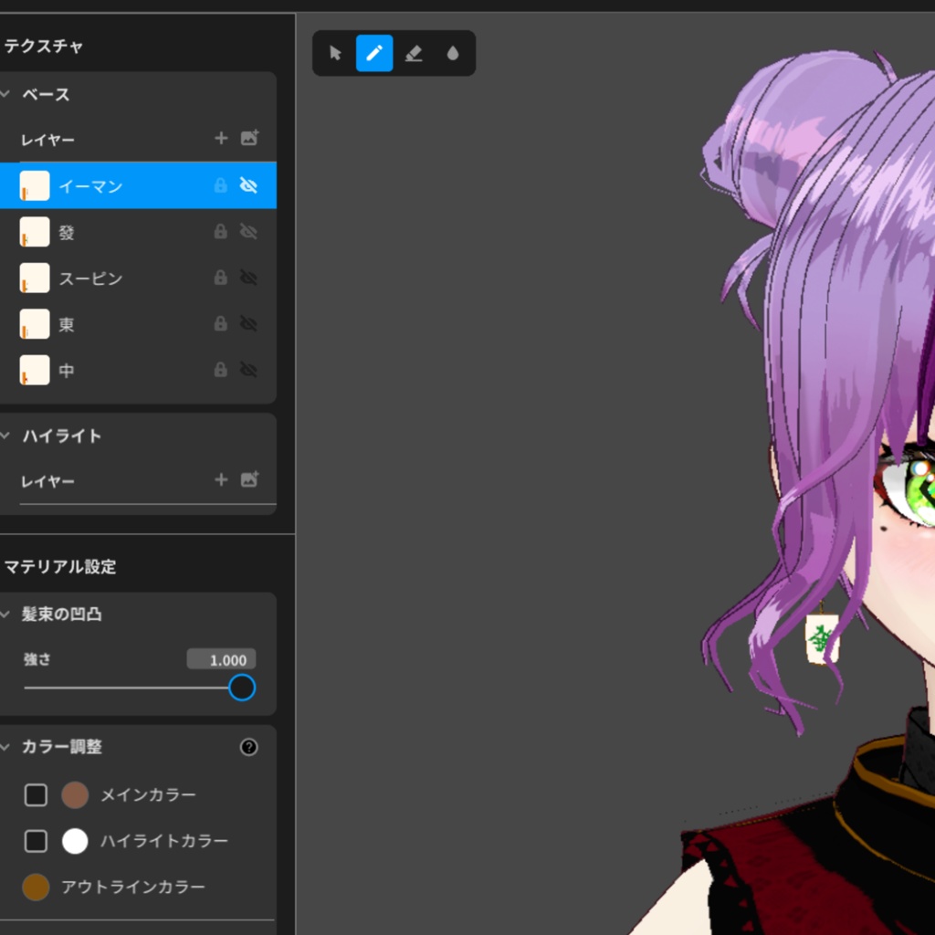
Task: Collapse the ベース section
Action: click(7, 94)
